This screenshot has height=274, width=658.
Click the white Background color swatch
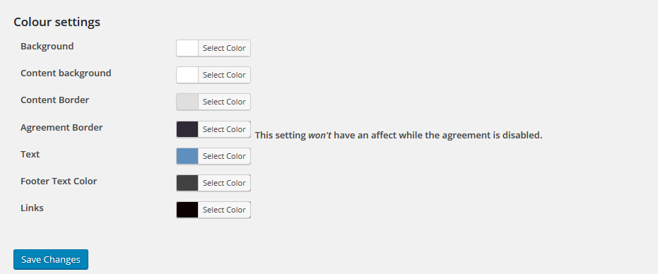(187, 48)
